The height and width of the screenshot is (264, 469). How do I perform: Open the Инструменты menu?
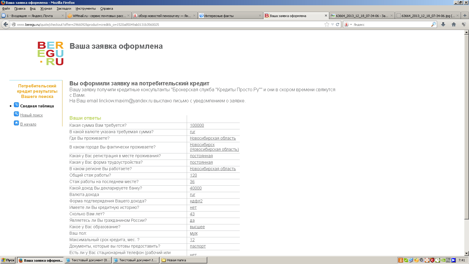point(86,9)
